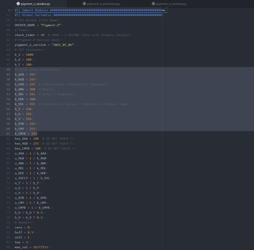
Task: Click the 'k_HUE = 360' line
Action: (25, 99)
